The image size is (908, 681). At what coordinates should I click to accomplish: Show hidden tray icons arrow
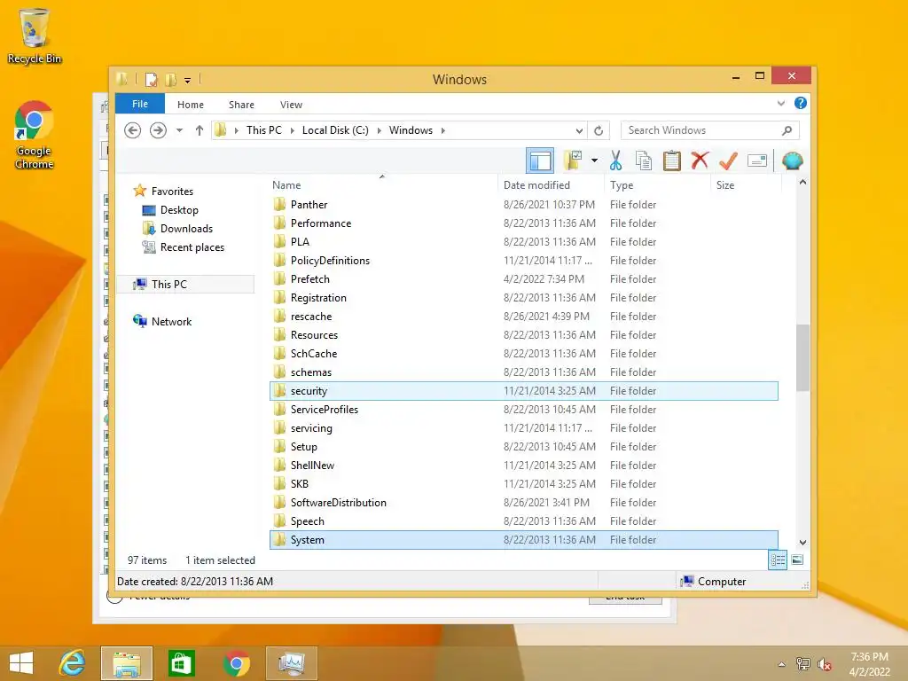pos(782,664)
